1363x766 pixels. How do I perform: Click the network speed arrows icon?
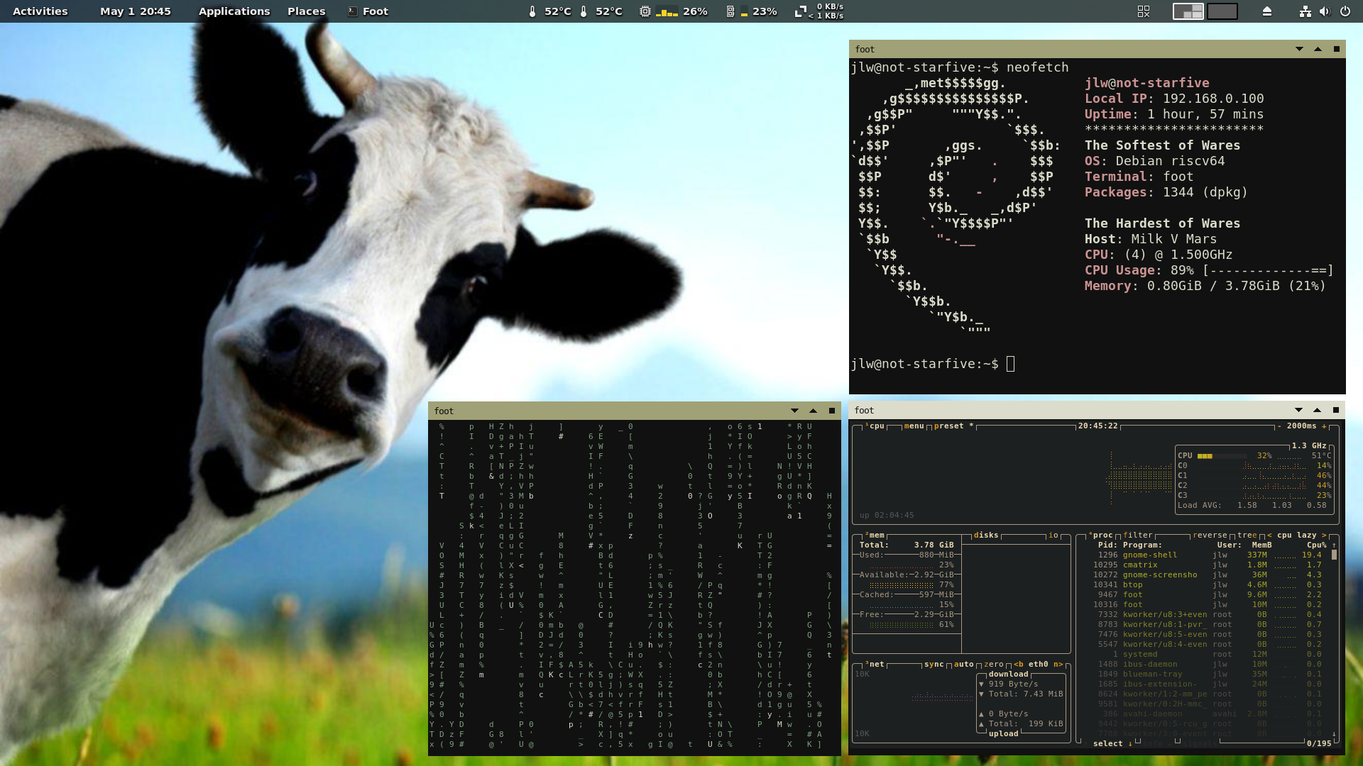[800, 11]
